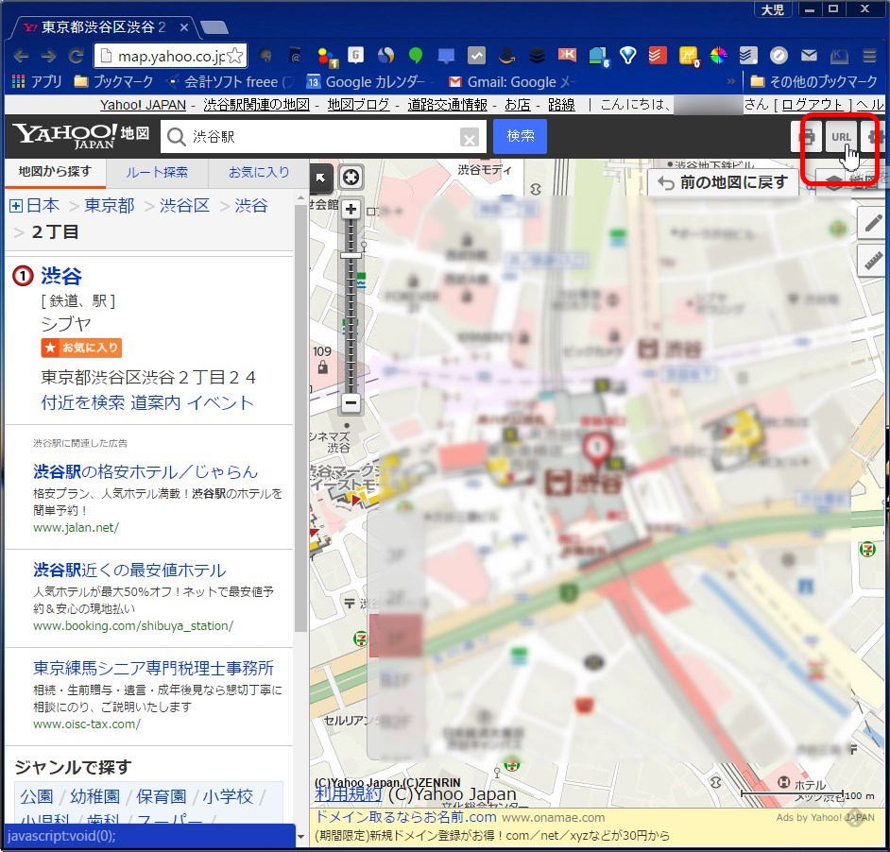The width and height of the screenshot is (890, 852).
Task: Click 保育園 genre link
Action: (x=162, y=797)
